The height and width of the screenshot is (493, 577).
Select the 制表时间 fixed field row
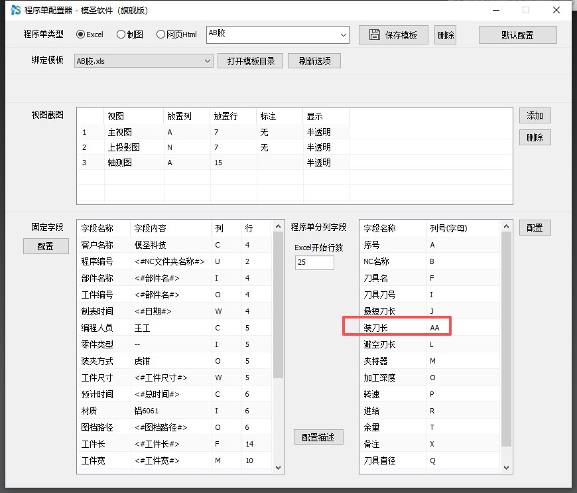175,311
